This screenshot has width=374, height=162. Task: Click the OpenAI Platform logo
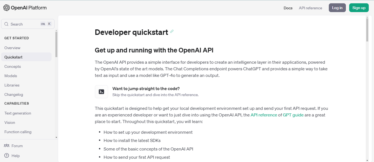25,8
